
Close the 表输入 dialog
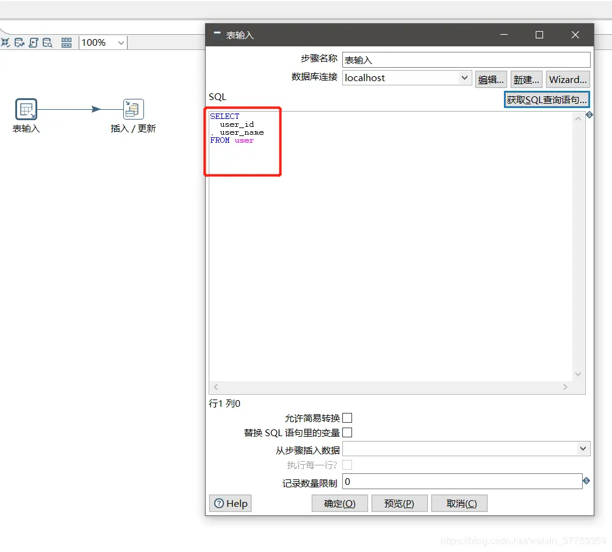575,35
